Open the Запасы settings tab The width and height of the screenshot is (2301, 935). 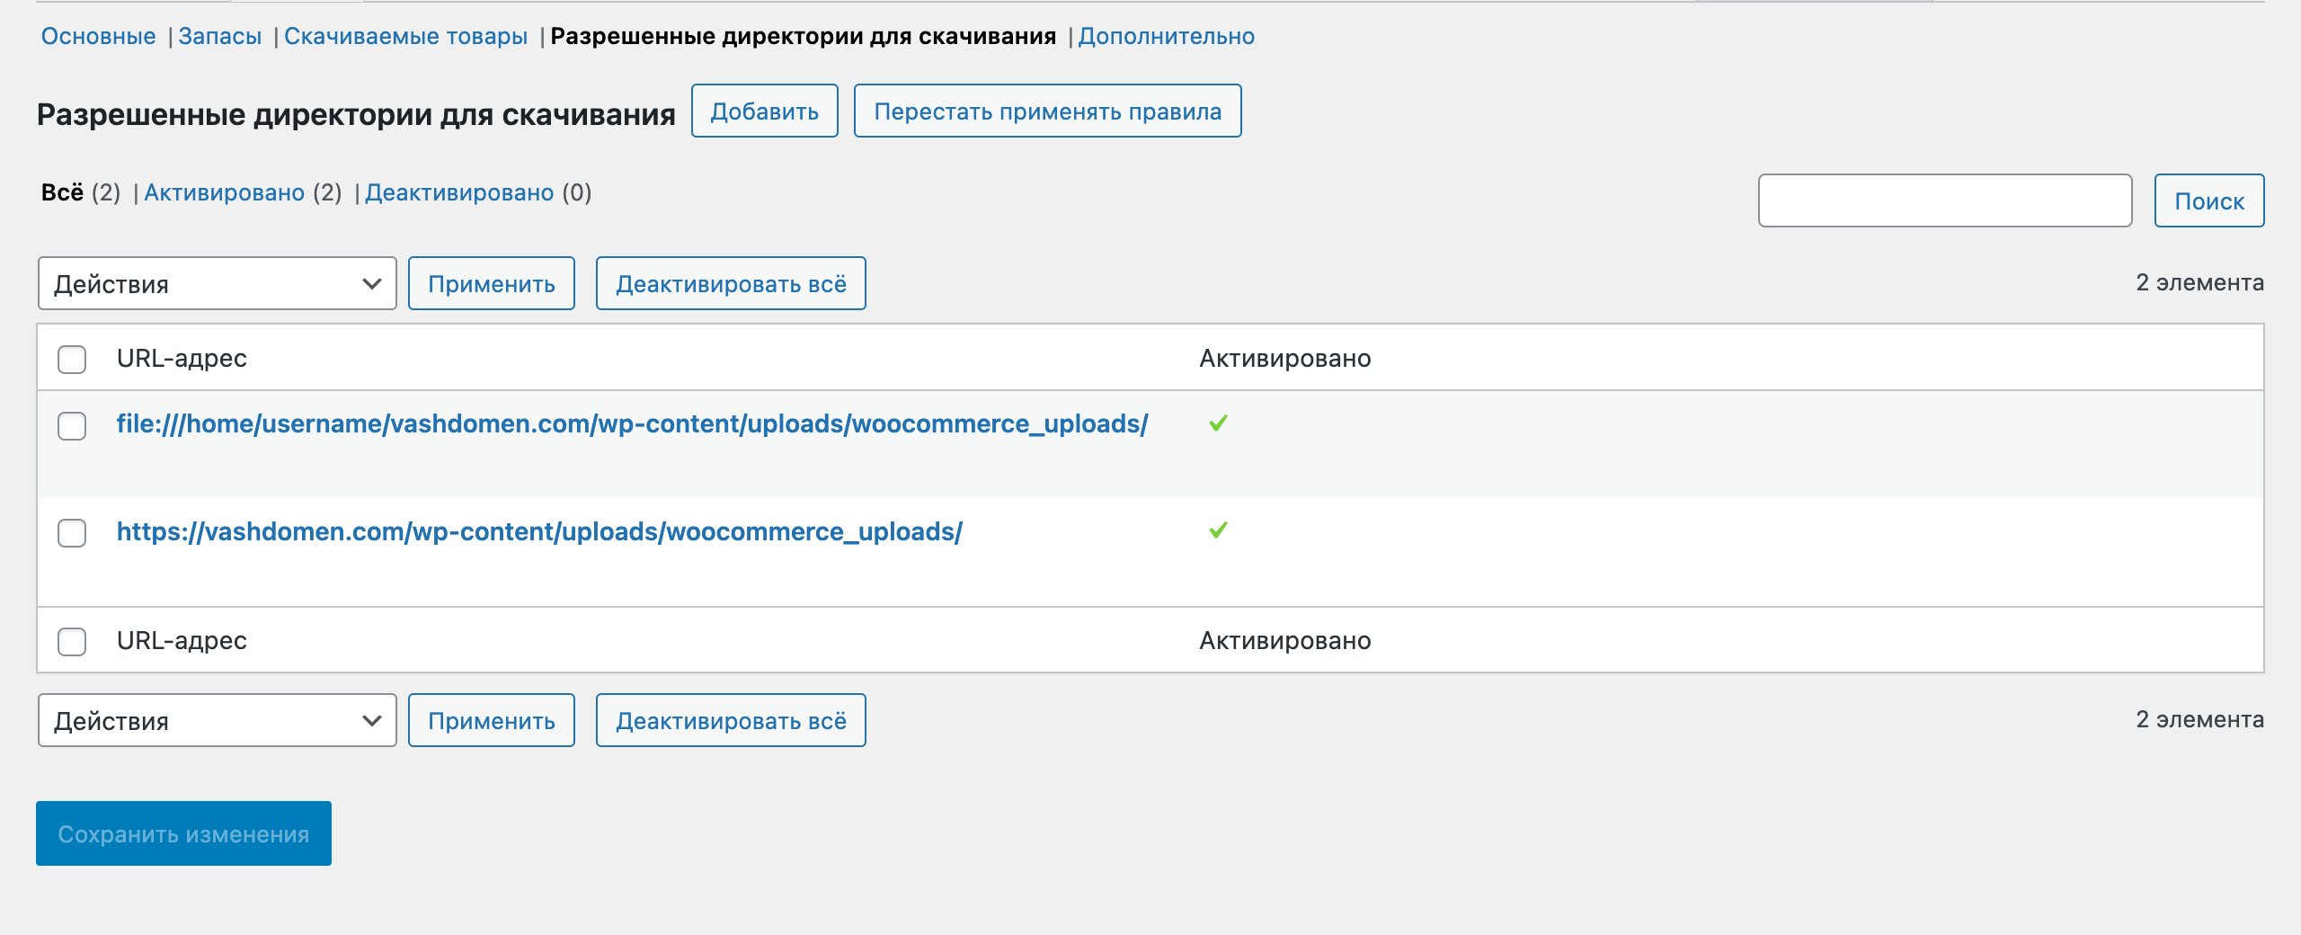pyautogui.click(x=220, y=37)
